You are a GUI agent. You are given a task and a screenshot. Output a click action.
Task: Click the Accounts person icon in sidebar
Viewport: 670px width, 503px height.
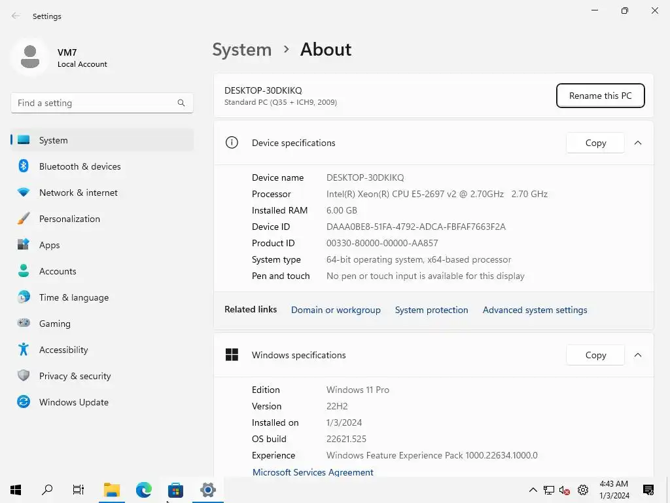(24, 270)
